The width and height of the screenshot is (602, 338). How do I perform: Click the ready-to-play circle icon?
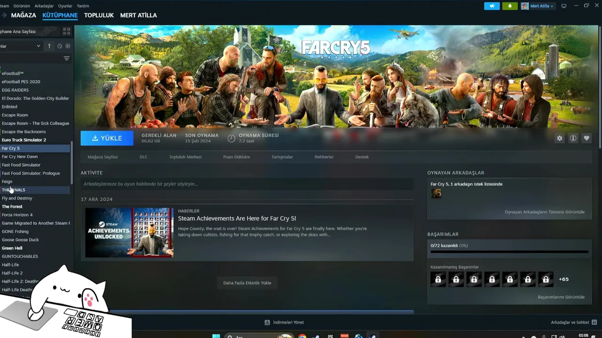pos(68,46)
